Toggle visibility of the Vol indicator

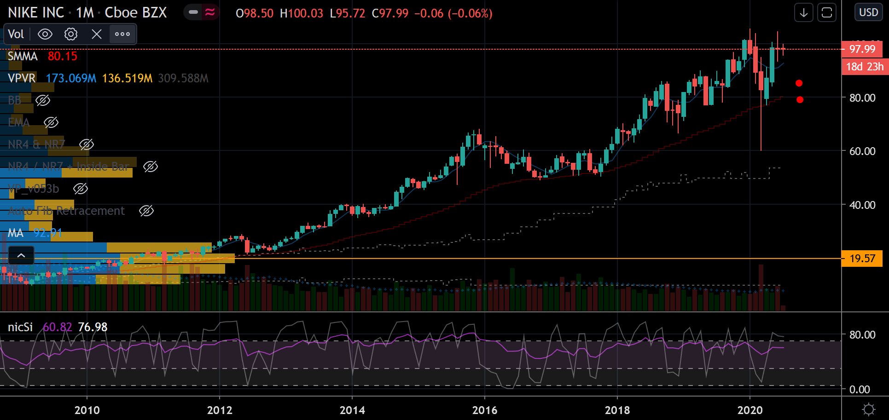click(x=45, y=34)
